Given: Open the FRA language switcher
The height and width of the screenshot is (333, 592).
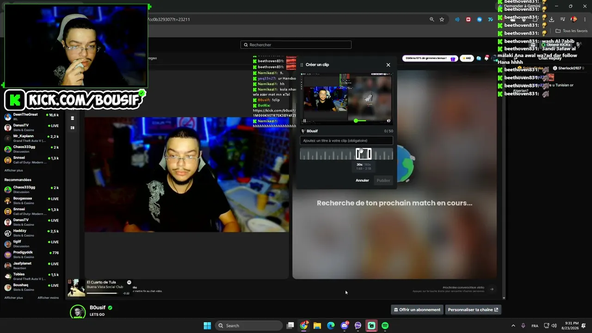Looking at the screenshot, I should (x=535, y=326).
